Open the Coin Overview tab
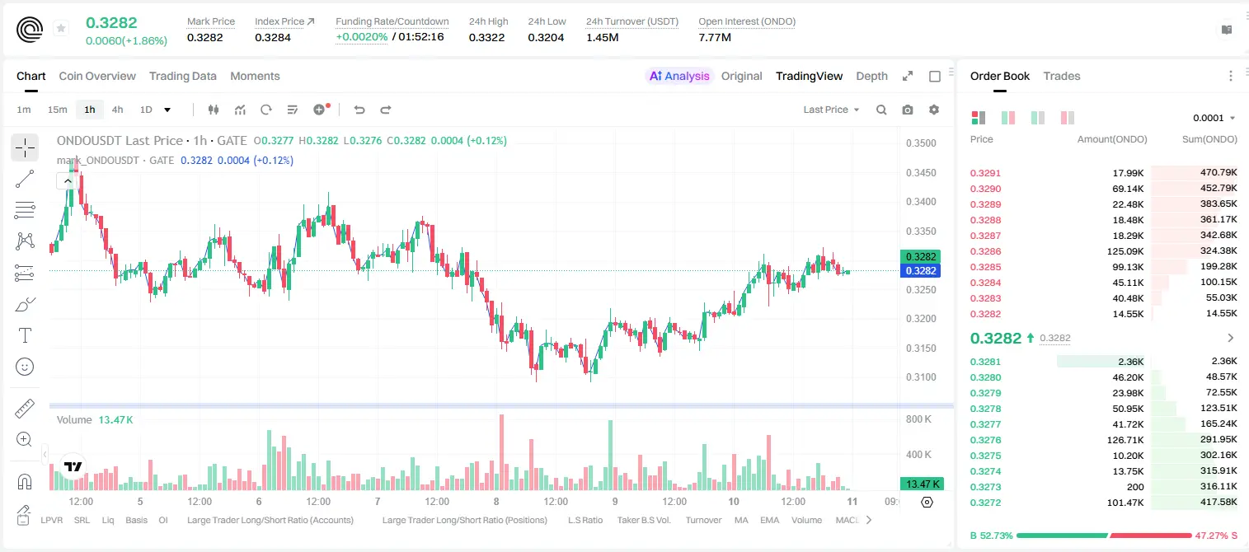The image size is (1249, 552). tap(97, 76)
